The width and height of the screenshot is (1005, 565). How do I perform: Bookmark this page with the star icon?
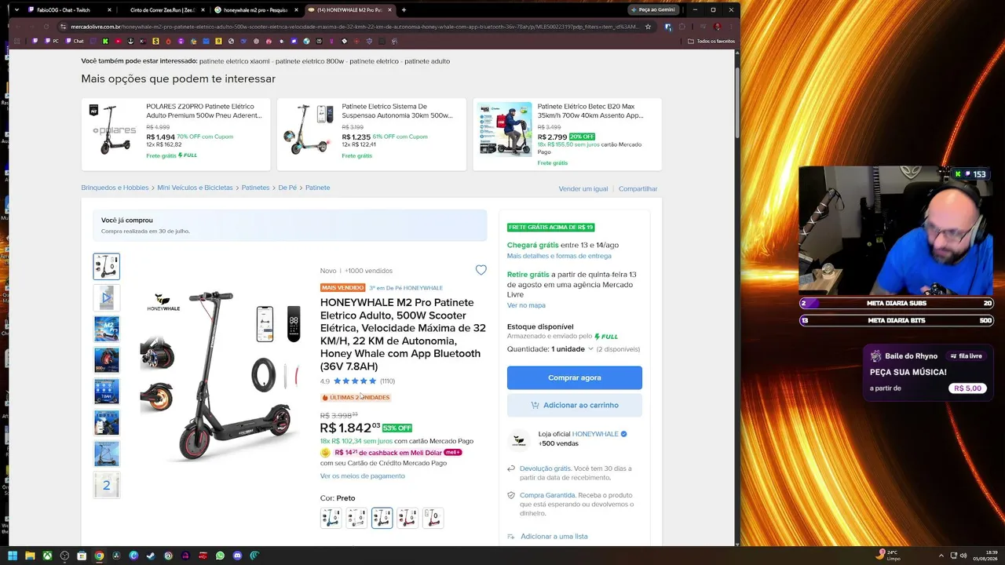[648, 27]
